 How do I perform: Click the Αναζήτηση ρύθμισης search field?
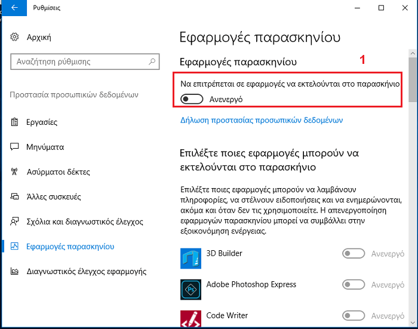pyautogui.click(x=85, y=62)
